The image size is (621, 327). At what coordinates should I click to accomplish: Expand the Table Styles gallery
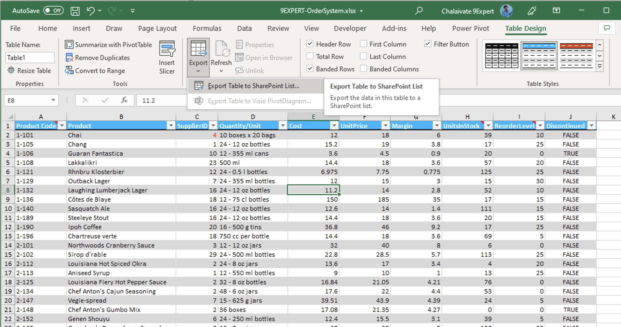pos(600,66)
